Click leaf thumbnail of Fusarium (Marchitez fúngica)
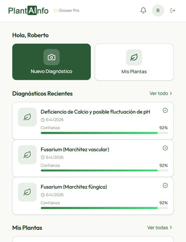Image resolution: width=186 pixels, height=242 pixels. click(27, 192)
